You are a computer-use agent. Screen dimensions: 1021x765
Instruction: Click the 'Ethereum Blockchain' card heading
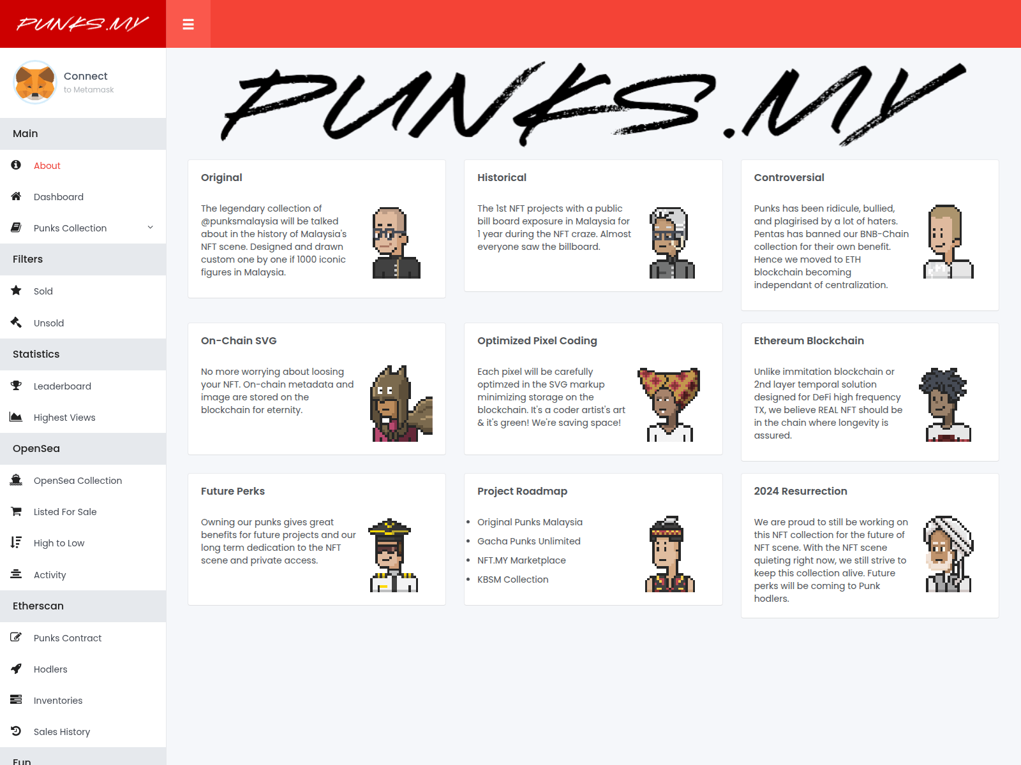pos(809,340)
